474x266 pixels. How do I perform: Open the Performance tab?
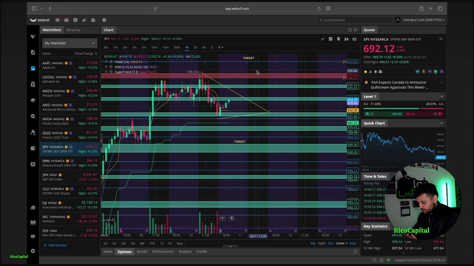click(163, 252)
